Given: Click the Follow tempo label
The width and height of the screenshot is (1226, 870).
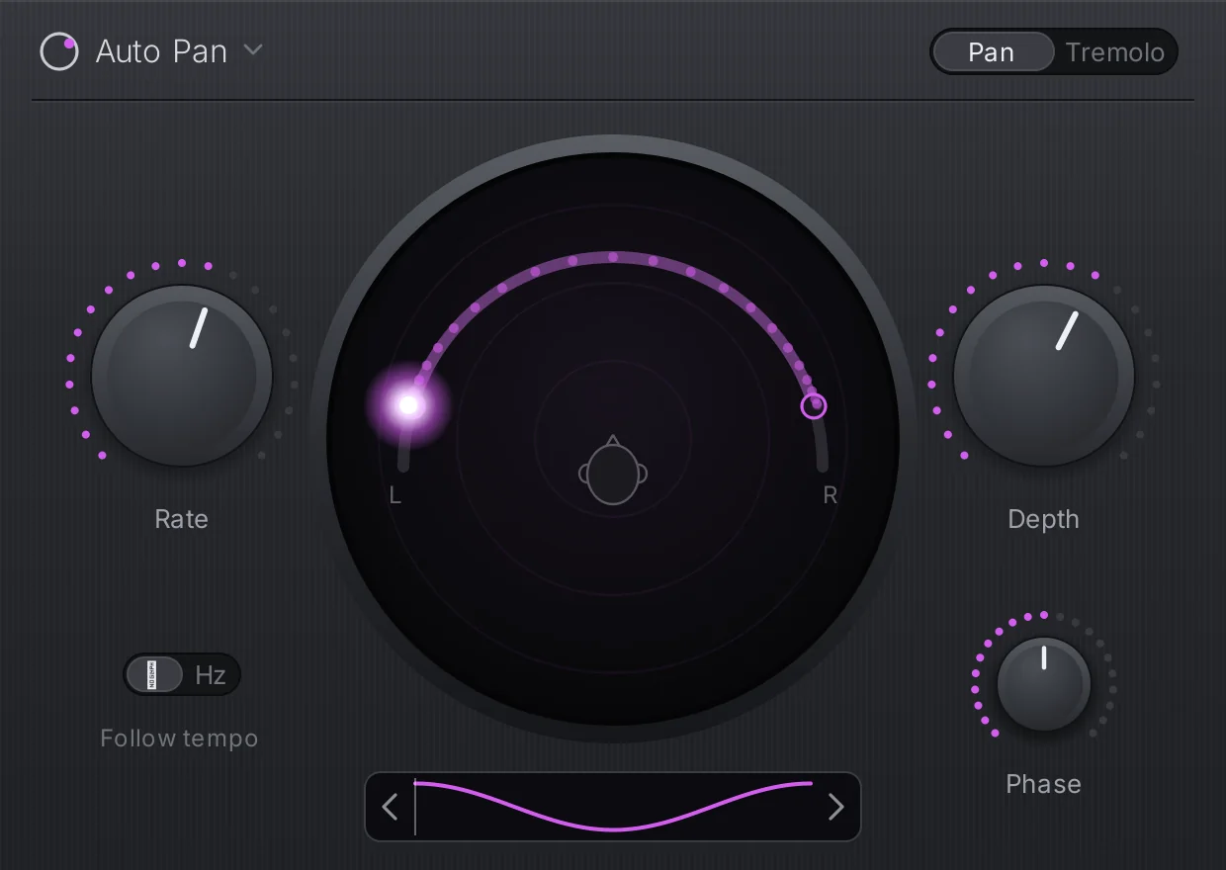Looking at the screenshot, I should pos(179,739).
